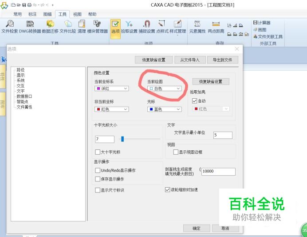Switch to the 工具 ribbon tab

tap(63, 14)
